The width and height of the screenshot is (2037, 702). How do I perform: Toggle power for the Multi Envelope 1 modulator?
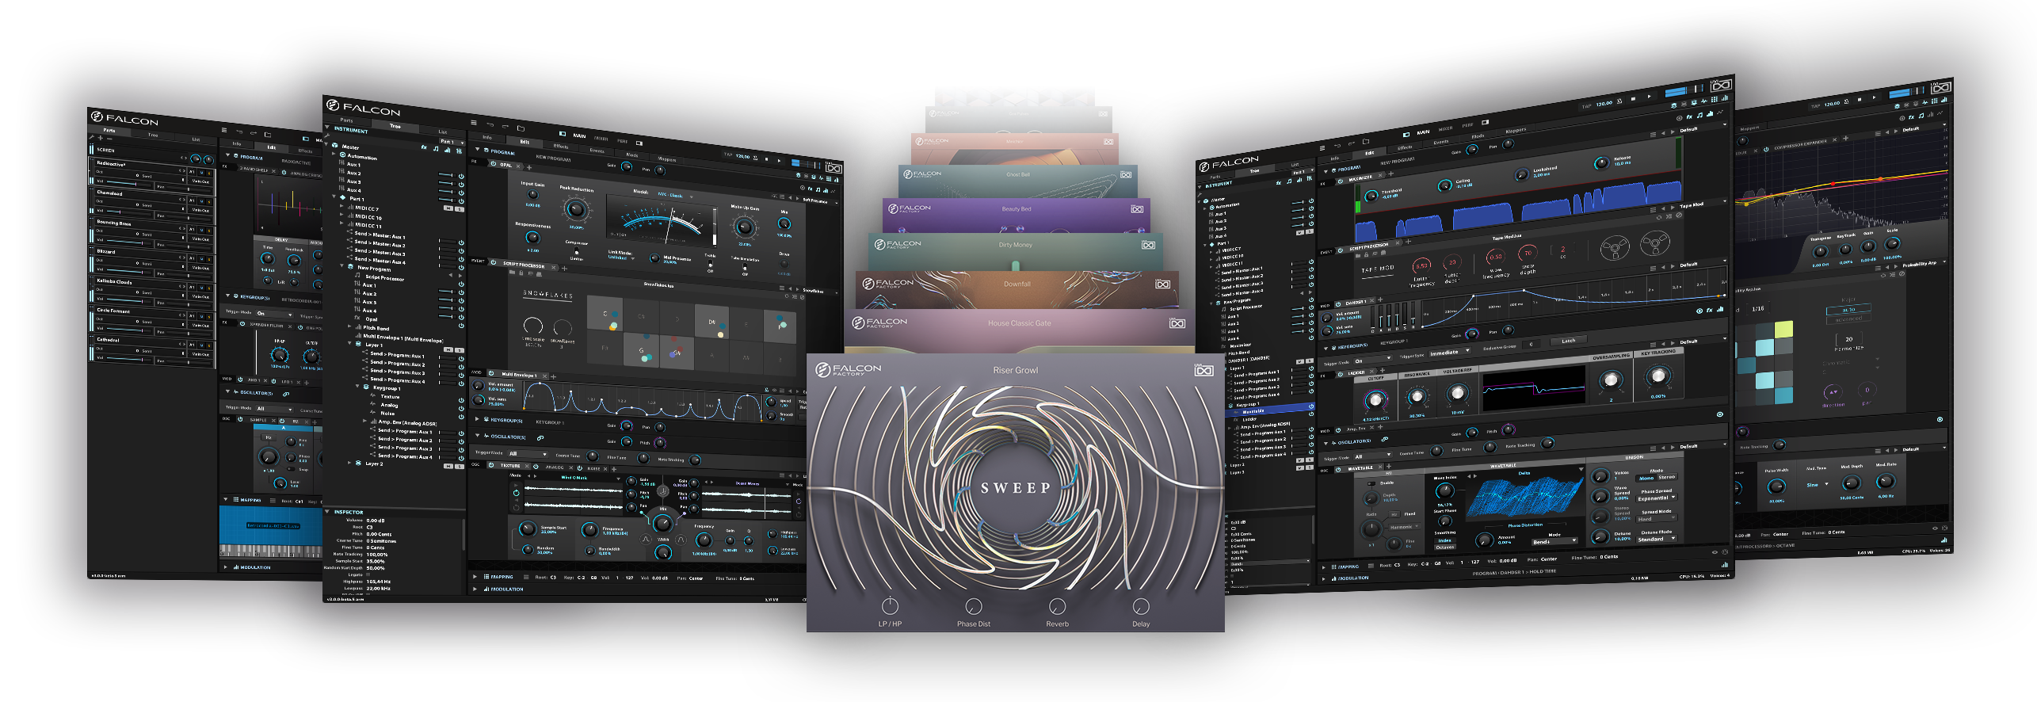pos(493,375)
